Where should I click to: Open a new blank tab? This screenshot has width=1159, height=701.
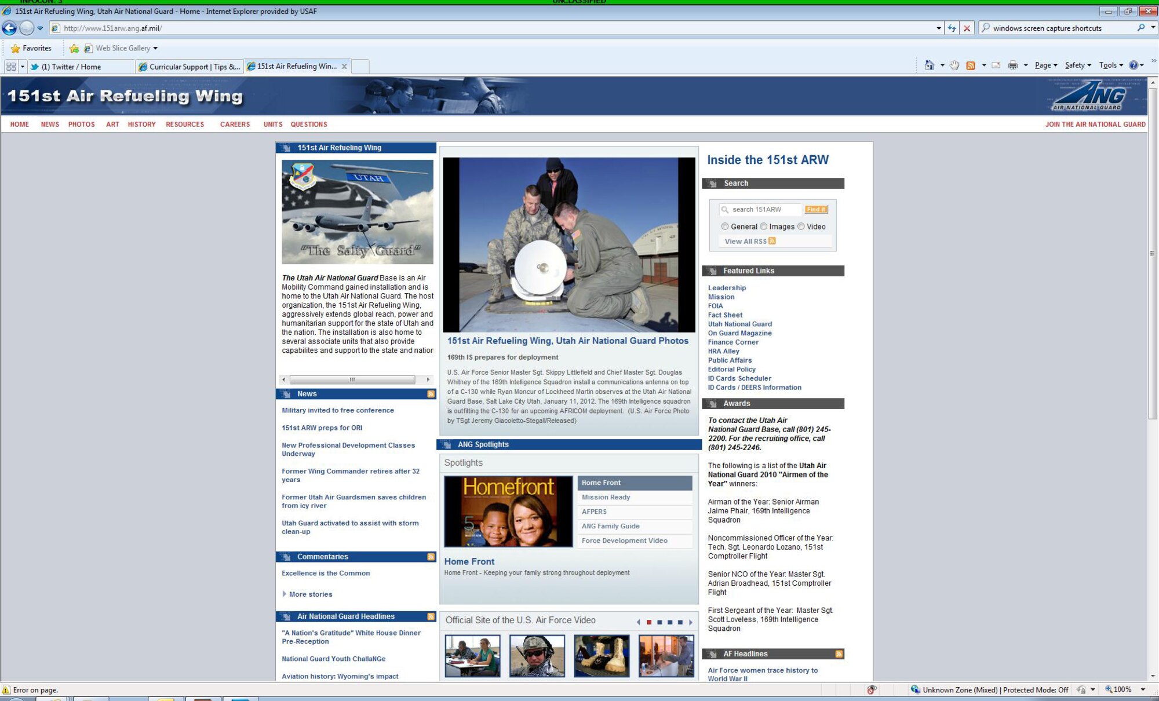coord(360,67)
